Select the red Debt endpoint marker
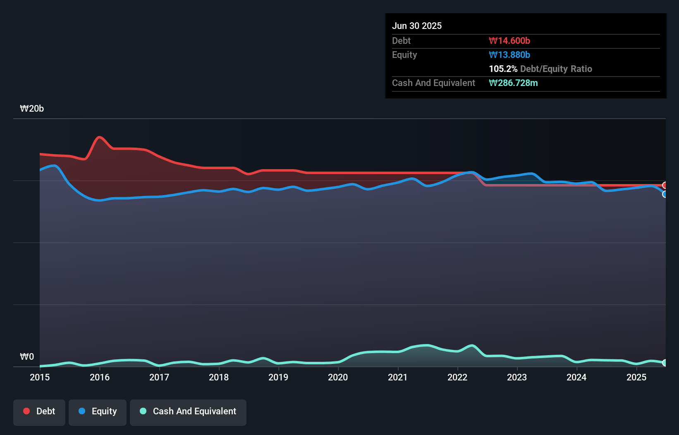Screen dimensions: 679x435 click(x=665, y=185)
